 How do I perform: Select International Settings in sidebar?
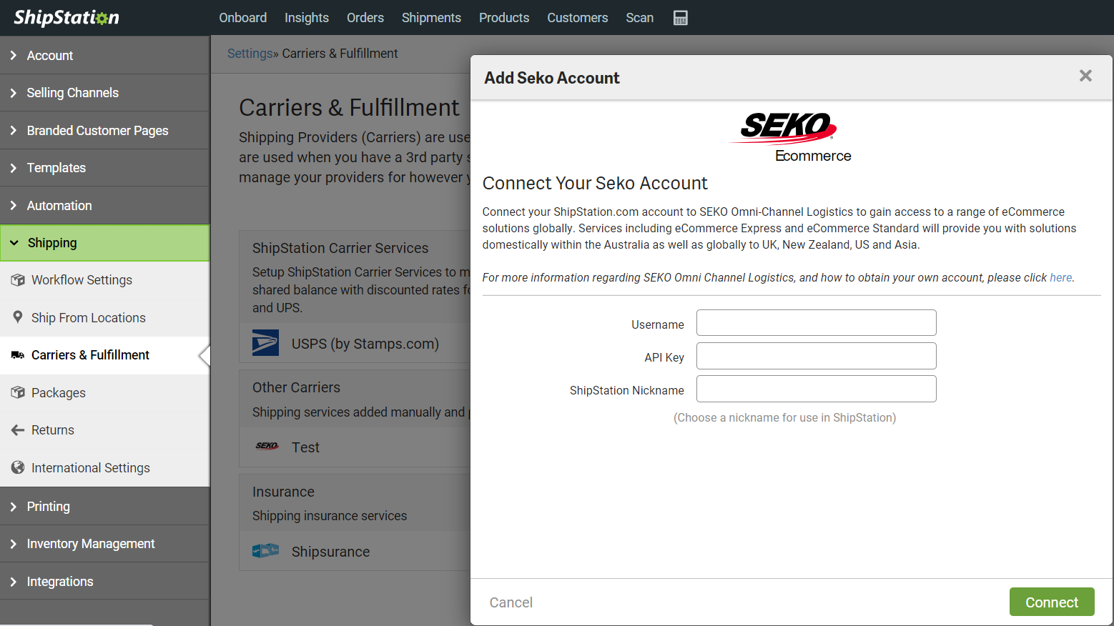(105, 467)
